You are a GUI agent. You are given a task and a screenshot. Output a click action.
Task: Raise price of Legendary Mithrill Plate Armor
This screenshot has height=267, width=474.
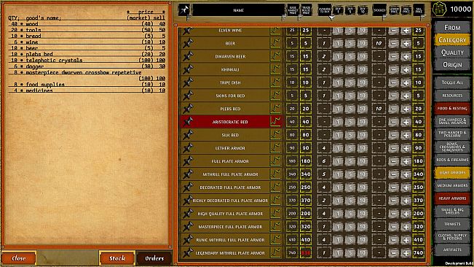pyautogui.click(x=406, y=252)
